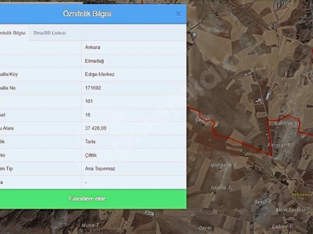Image resolution: width=313 pixels, height=234 pixels.
Task: Click the Ana Taşınmaz property type value
Action: (x=100, y=169)
